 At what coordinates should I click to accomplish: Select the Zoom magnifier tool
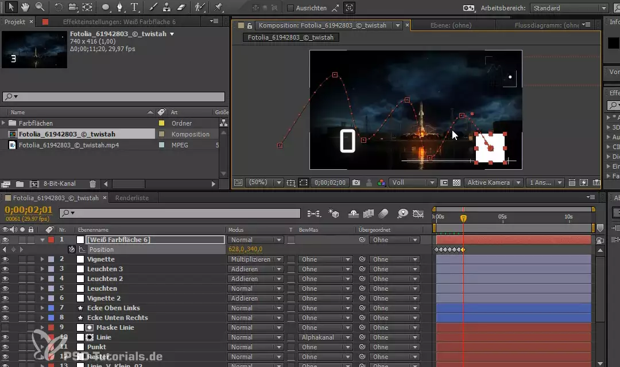40,7
